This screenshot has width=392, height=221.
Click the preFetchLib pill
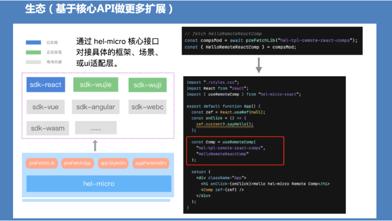(x=42, y=163)
